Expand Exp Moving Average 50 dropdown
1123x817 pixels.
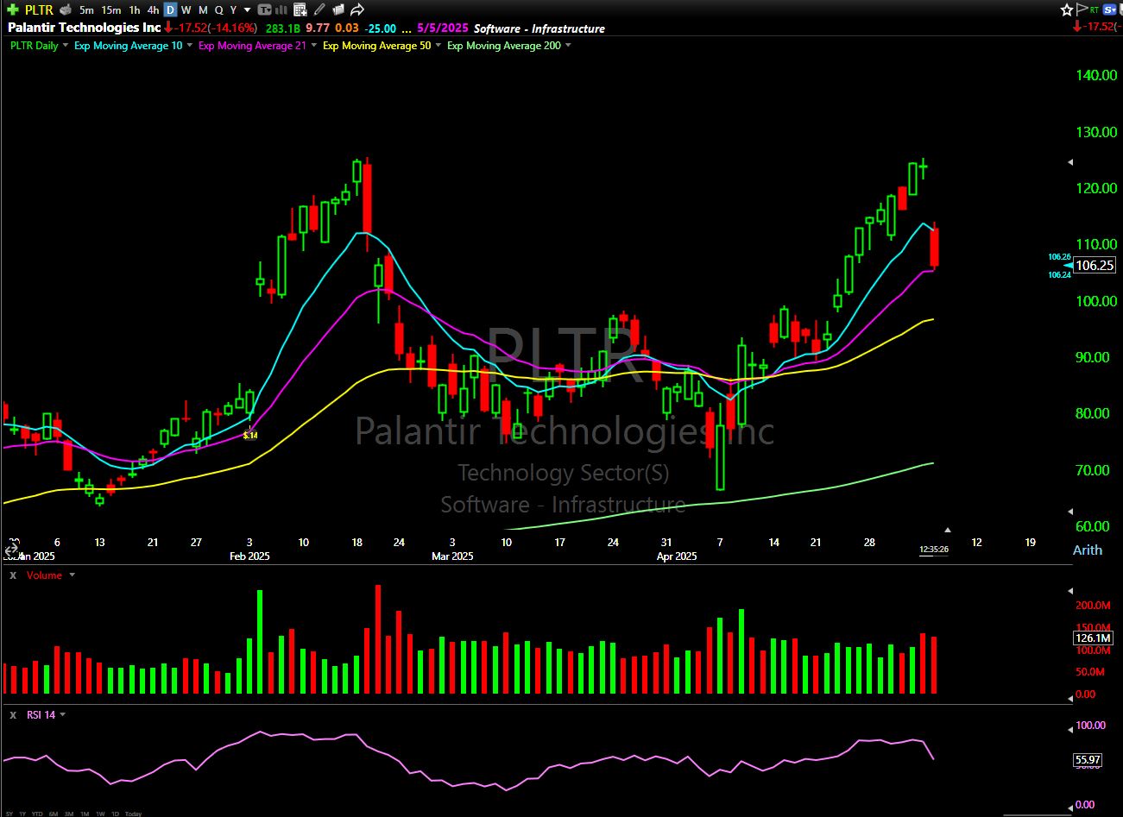[438, 46]
